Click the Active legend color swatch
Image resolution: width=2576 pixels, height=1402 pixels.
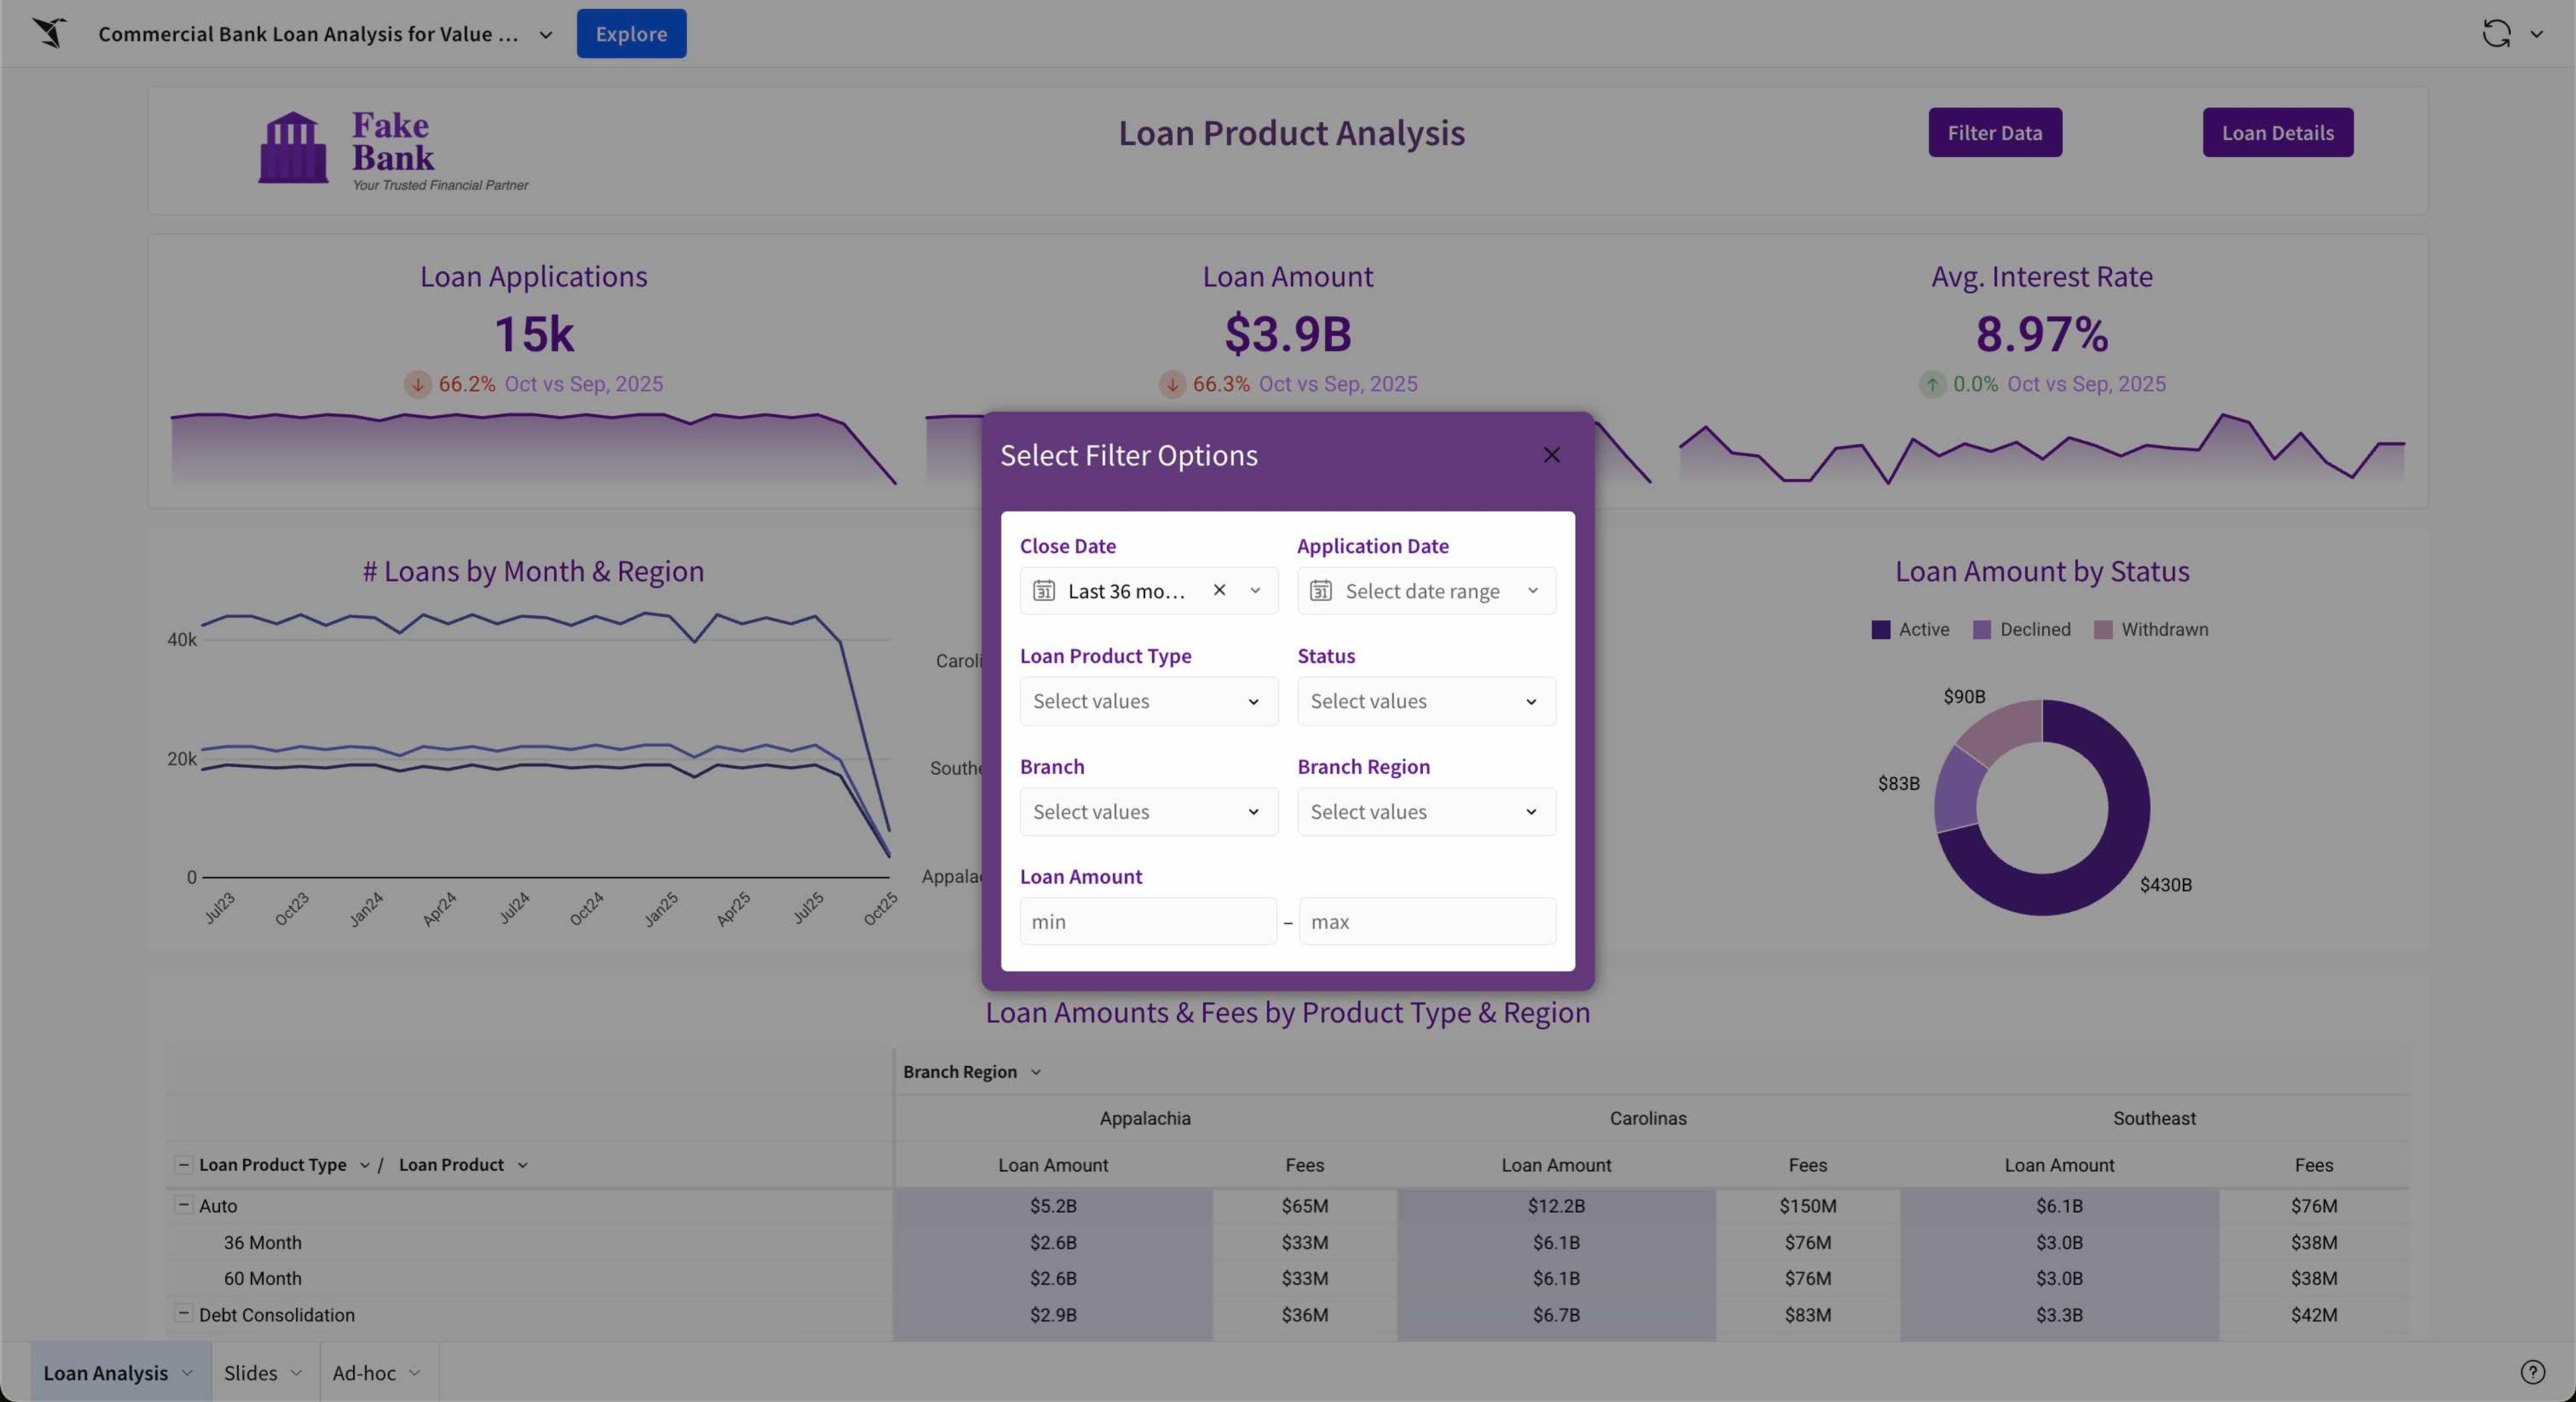1880,629
